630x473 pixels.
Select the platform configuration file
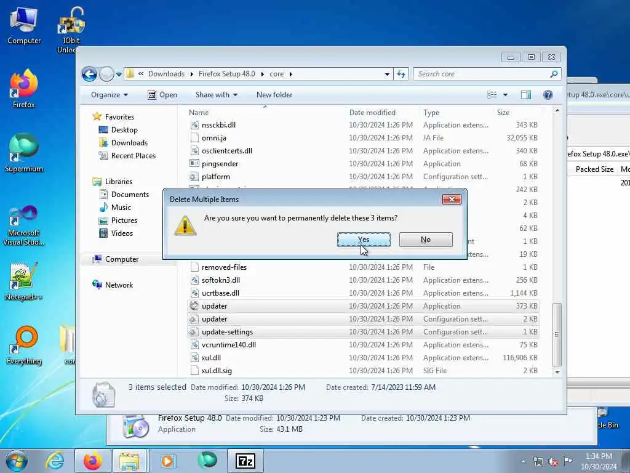[216, 177]
